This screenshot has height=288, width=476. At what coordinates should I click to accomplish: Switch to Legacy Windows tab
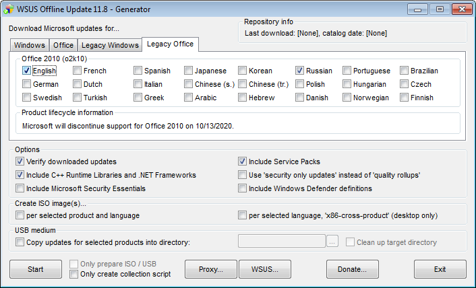110,45
